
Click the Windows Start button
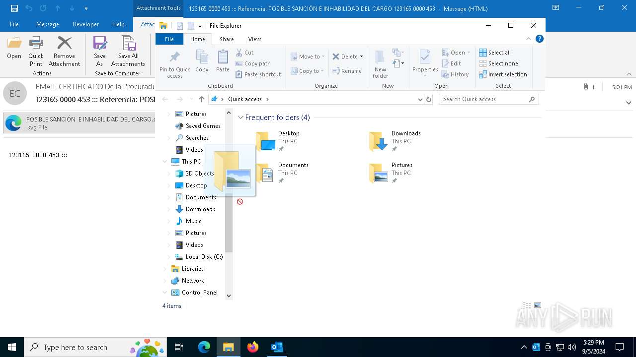click(12, 347)
